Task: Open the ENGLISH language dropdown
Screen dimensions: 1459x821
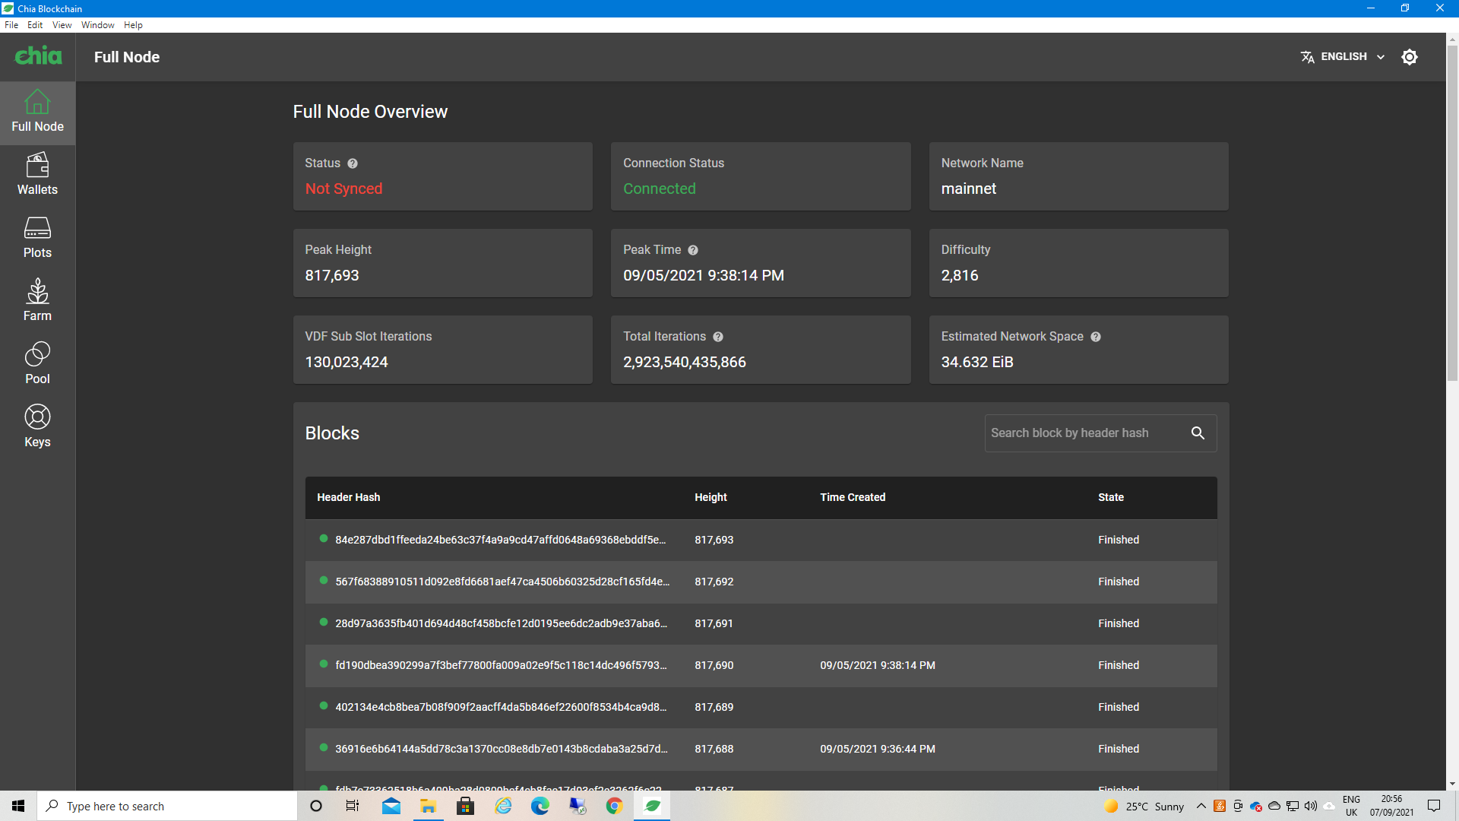Action: (1343, 57)
